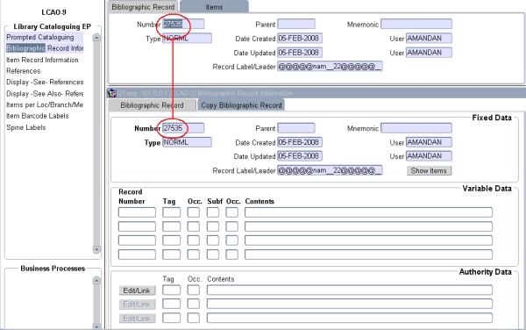The width and height of the screenshot is (526, 330).
Task: Switch to the Copy Bibliographic Record tab
Action: tap(241, 105)
